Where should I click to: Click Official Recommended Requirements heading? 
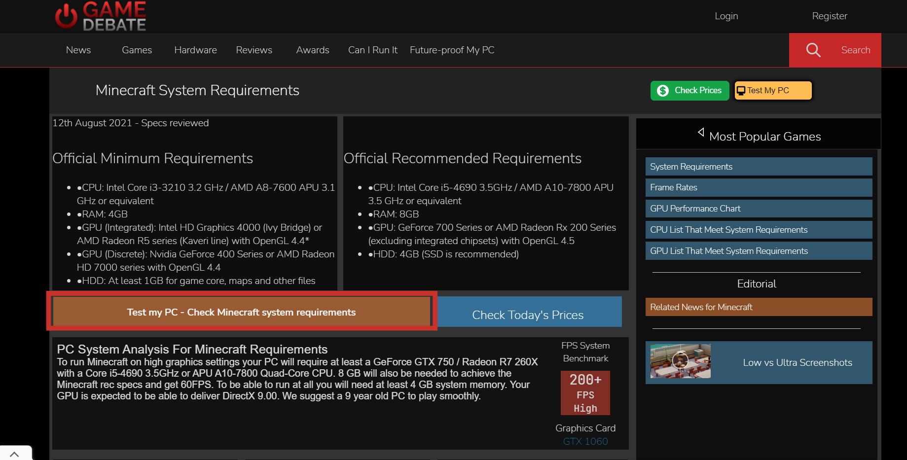pos(462,158)
